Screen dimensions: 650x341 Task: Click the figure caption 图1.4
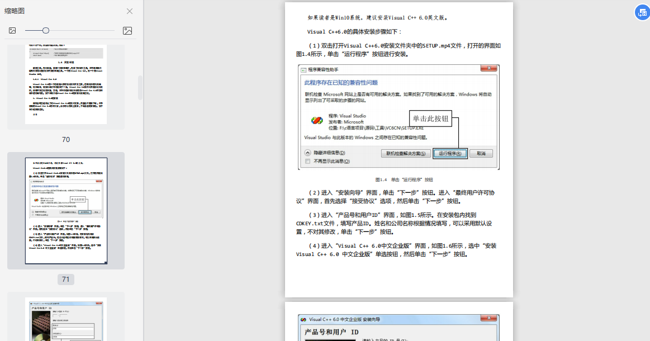[404, 179]
